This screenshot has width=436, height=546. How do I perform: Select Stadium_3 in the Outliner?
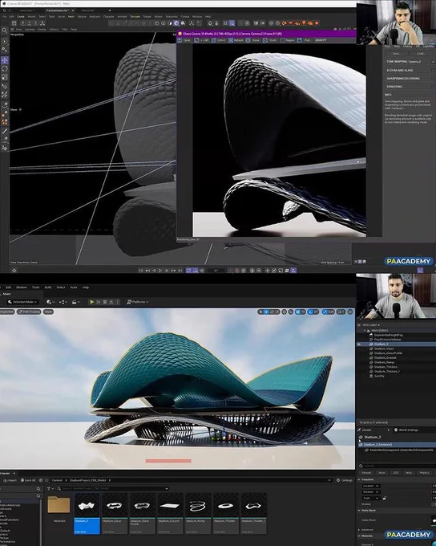[397, 344]
